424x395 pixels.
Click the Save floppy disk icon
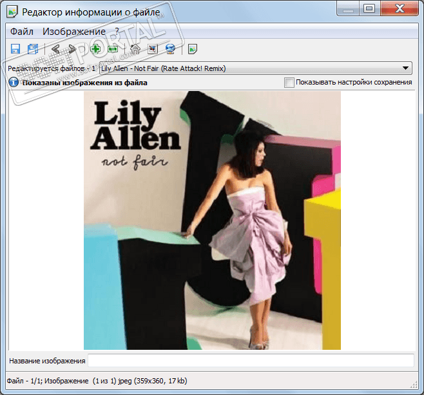[x=15, y=49]
